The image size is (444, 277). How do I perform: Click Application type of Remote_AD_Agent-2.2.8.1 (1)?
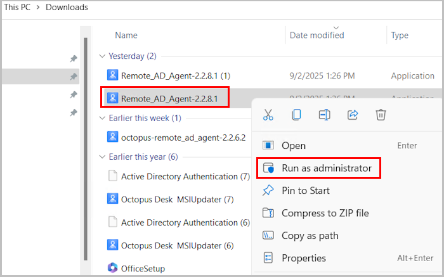click(x=412, y=75)
